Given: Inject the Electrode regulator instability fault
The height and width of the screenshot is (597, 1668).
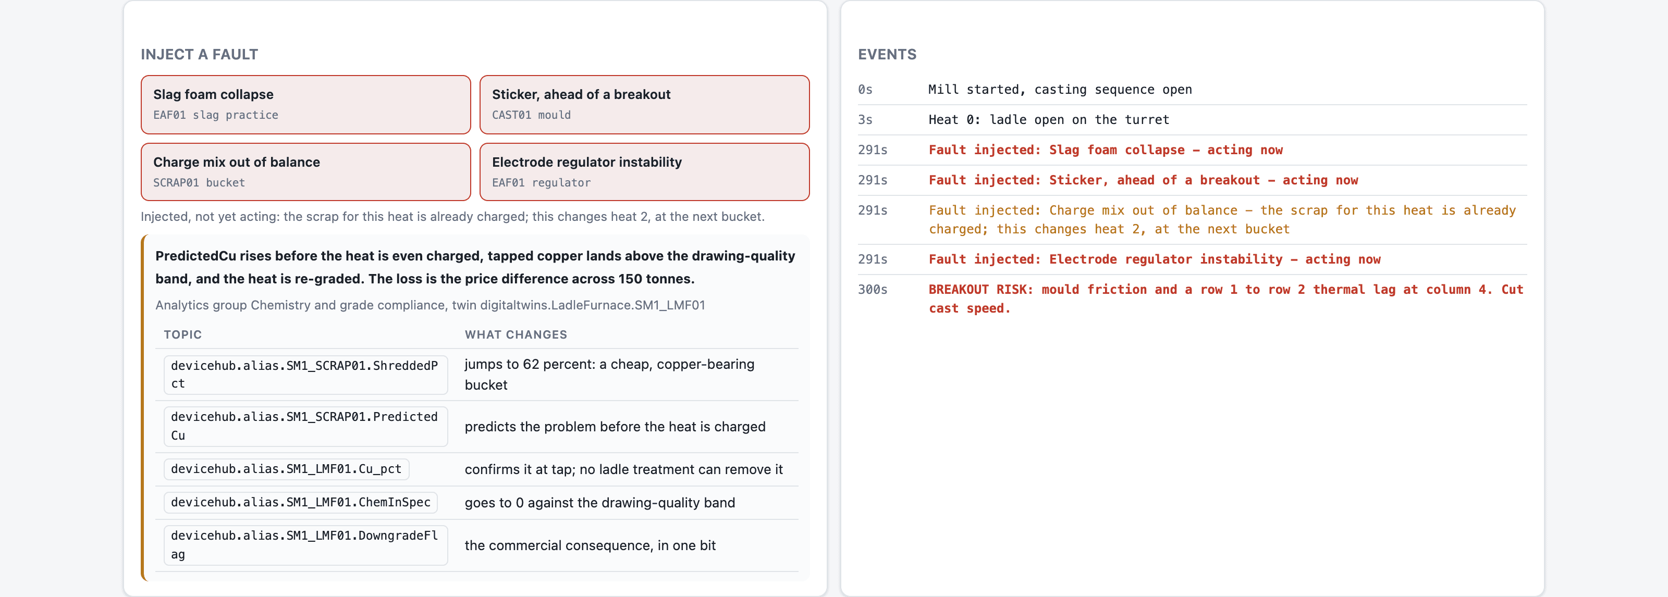Looking at the screenshot, I should [x=644, y=171].
